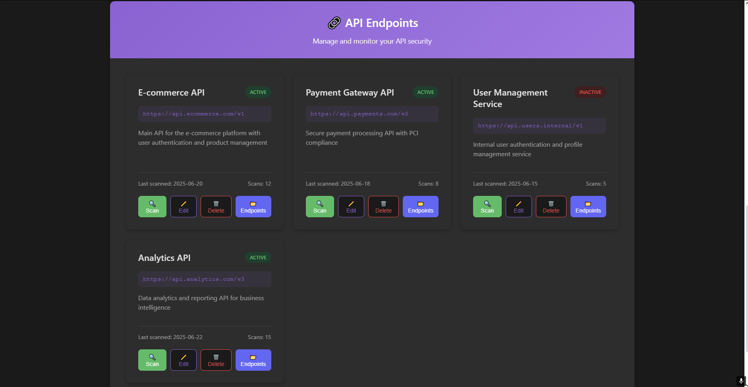Screen dimensions: 748x387
Task: View Endpoints of Analytics API
Action: click(253, 360)
